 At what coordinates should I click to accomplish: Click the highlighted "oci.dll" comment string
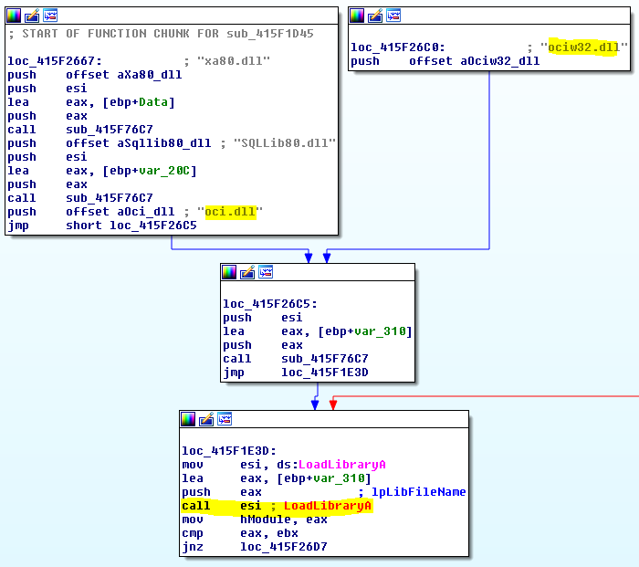pyautogui.click(x=231, y=212)
